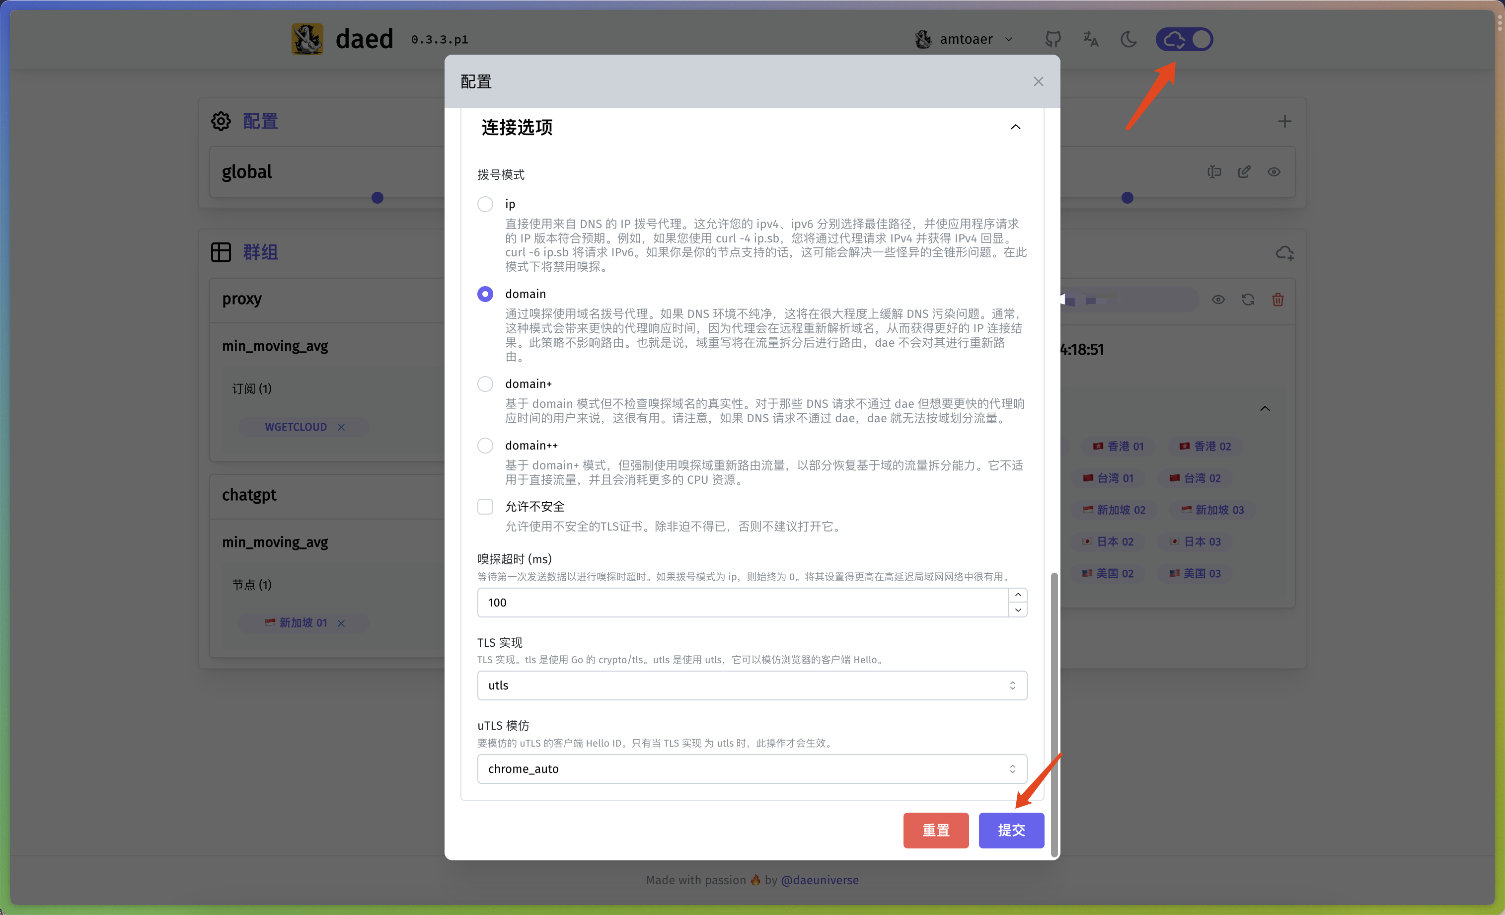
Task: Close the 配置 dialog
Action: (x=1039, y=82)
